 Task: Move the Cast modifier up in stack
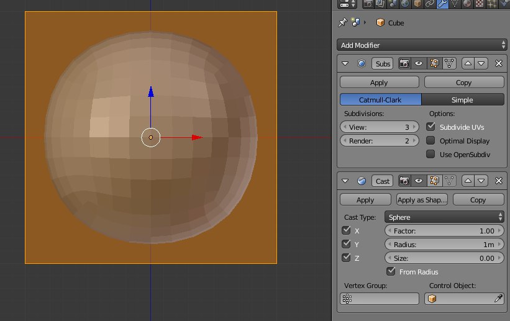tap(468, 181)
